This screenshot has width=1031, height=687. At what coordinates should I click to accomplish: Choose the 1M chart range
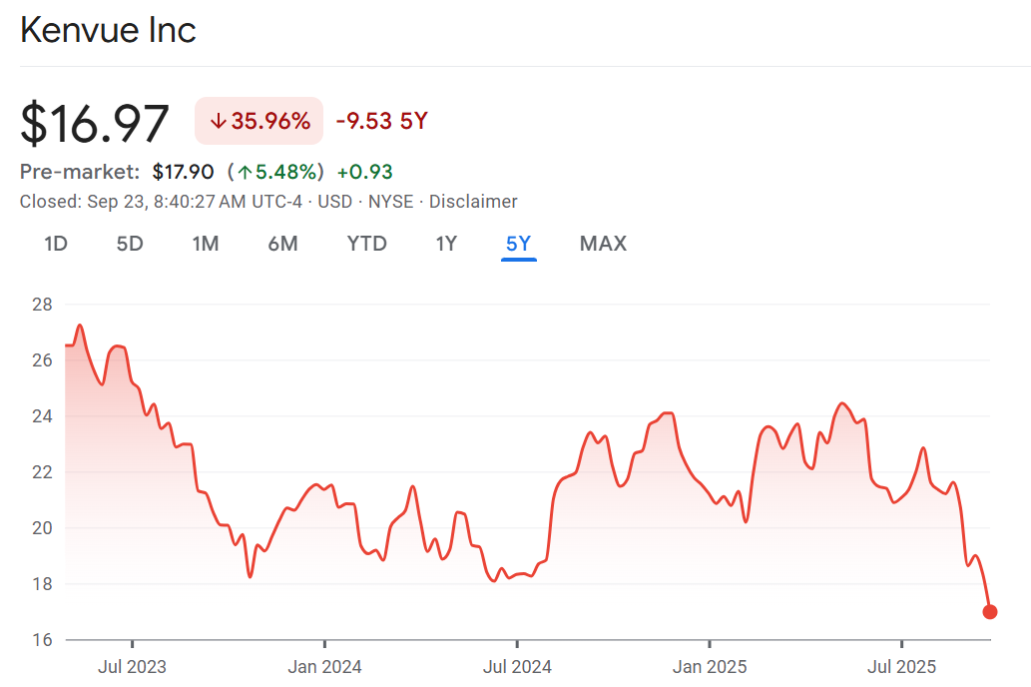tap(206, 244)
